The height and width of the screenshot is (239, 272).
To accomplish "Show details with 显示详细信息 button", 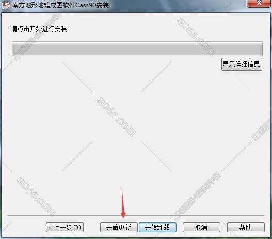I will 242,65.
